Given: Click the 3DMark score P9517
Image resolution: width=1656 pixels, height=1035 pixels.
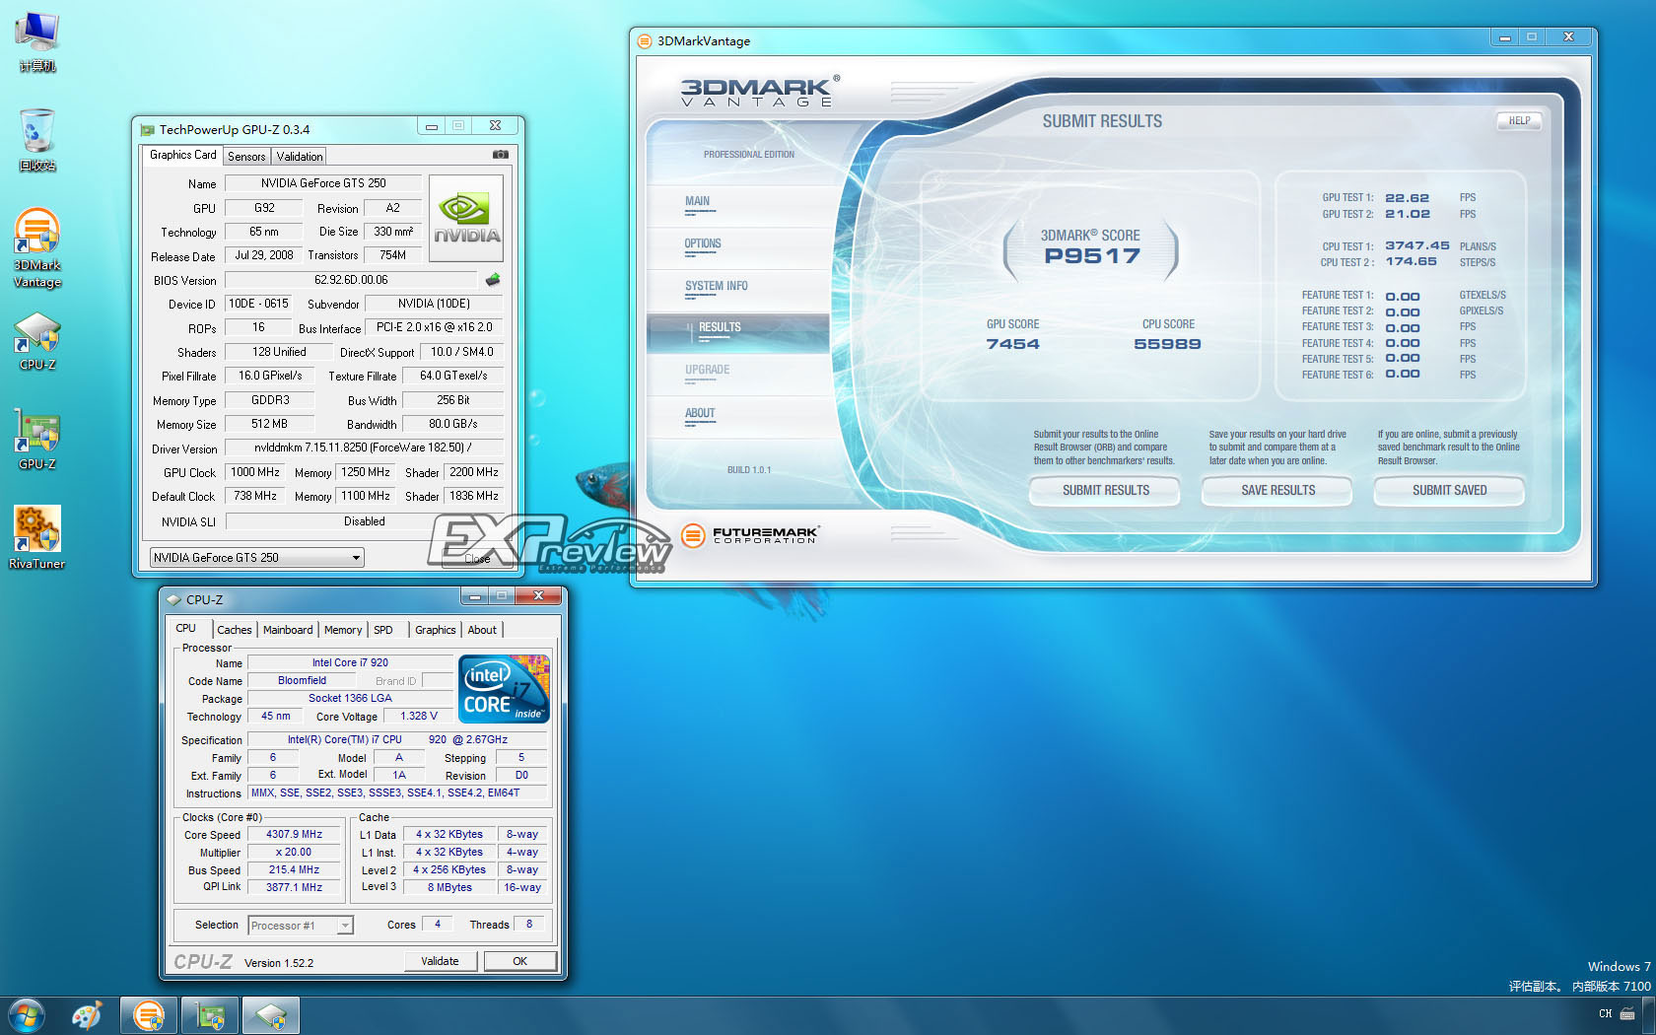Looking at the screenshot, I should tap(1092, 256).
